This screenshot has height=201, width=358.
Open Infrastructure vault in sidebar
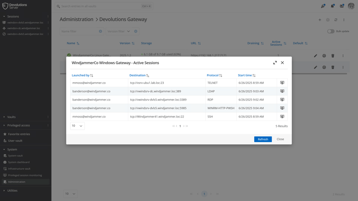click(x=19, y=169)
